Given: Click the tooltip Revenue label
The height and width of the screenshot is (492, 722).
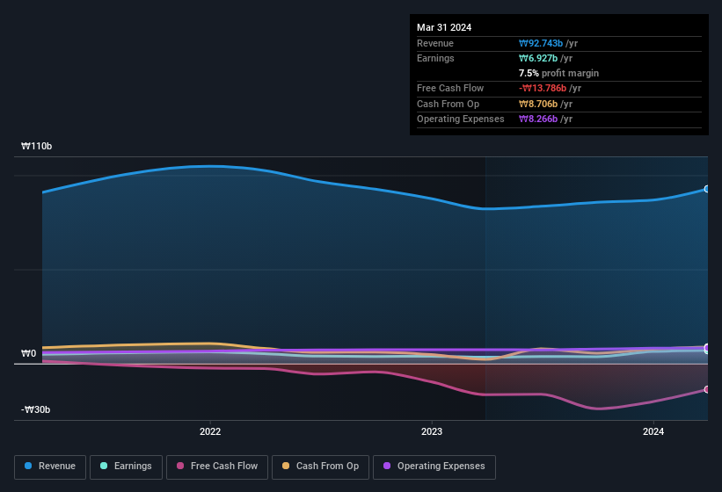Looking at the screenshot, I should click(x=435, y=43).
